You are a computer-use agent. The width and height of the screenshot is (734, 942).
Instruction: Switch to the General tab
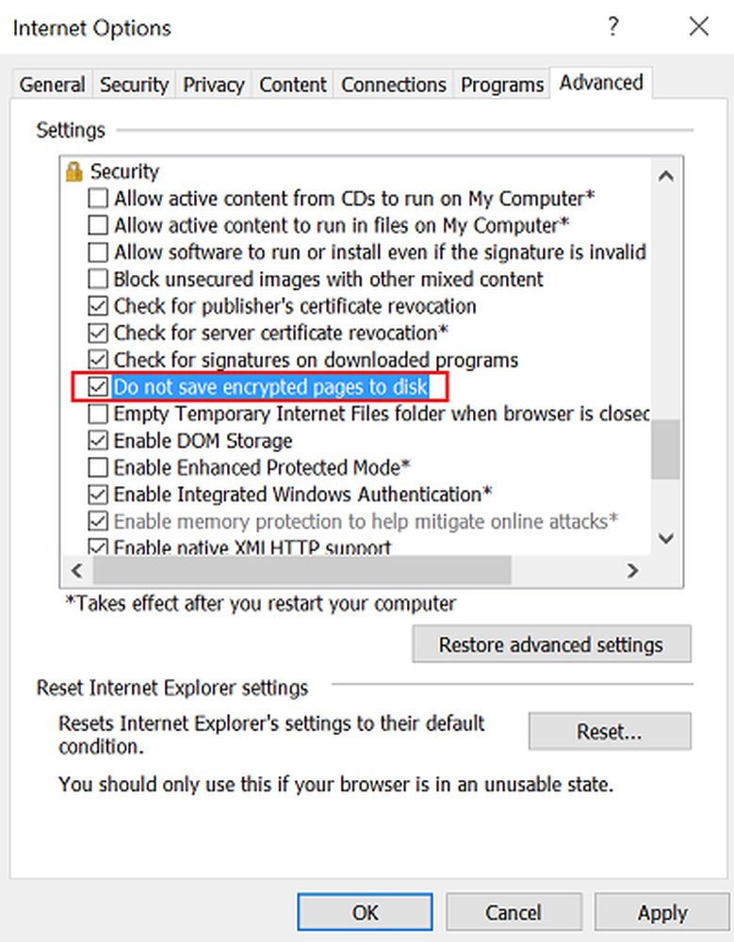52,85
